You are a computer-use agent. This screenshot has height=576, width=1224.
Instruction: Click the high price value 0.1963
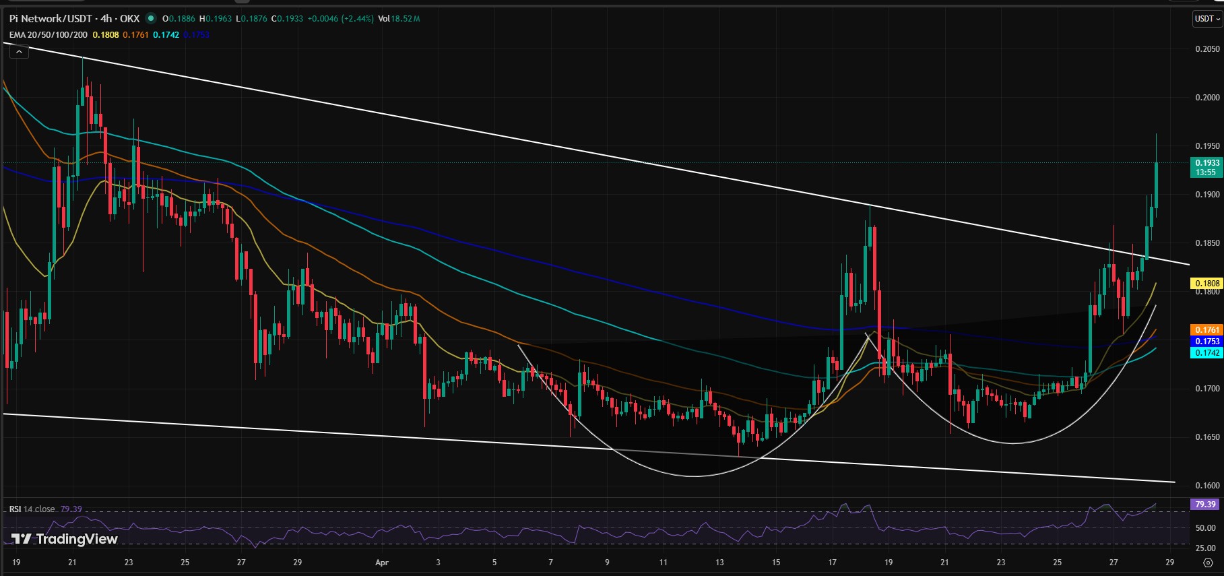coord(218,18)
